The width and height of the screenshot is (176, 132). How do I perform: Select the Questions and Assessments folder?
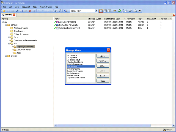25,40
